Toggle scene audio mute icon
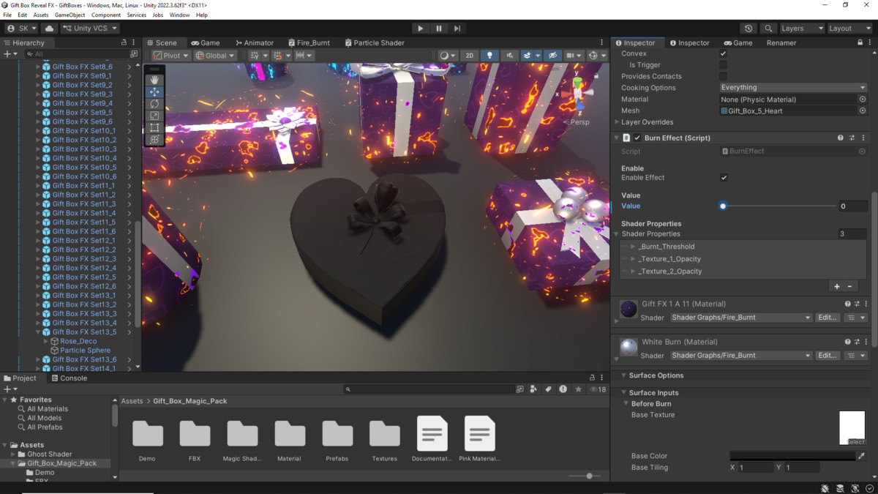 (x=510, y=56)
